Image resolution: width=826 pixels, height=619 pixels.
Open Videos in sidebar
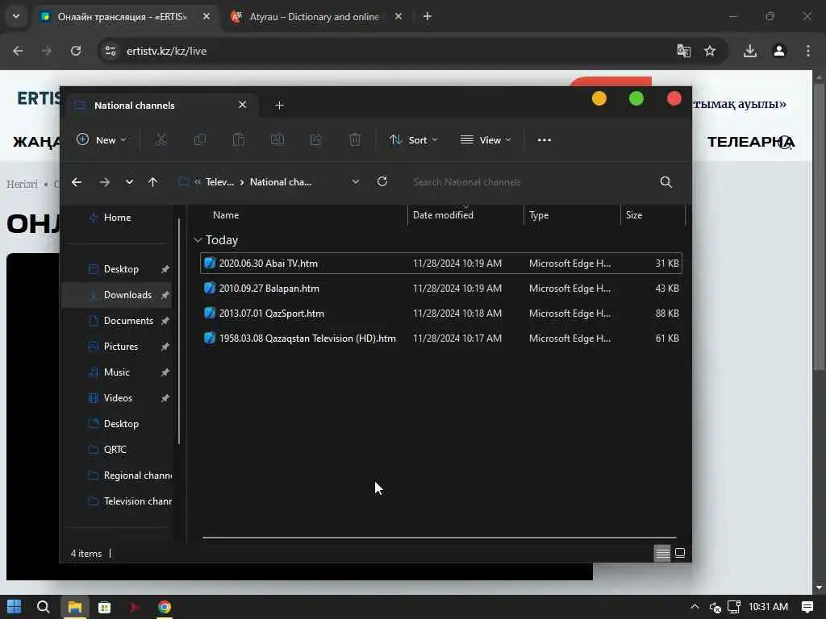coord(118,398)
